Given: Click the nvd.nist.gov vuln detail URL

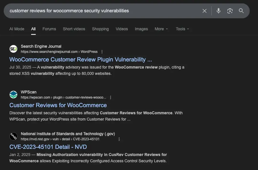Looking at the screenshot, I should tap(60, 139).
